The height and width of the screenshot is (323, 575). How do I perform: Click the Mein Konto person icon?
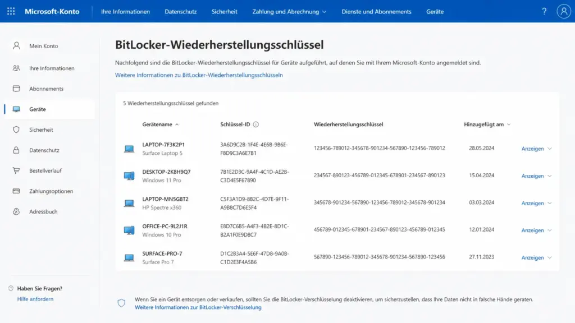point(16,45)
